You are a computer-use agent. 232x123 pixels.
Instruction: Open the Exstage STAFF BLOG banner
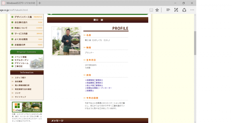(27, 107)
